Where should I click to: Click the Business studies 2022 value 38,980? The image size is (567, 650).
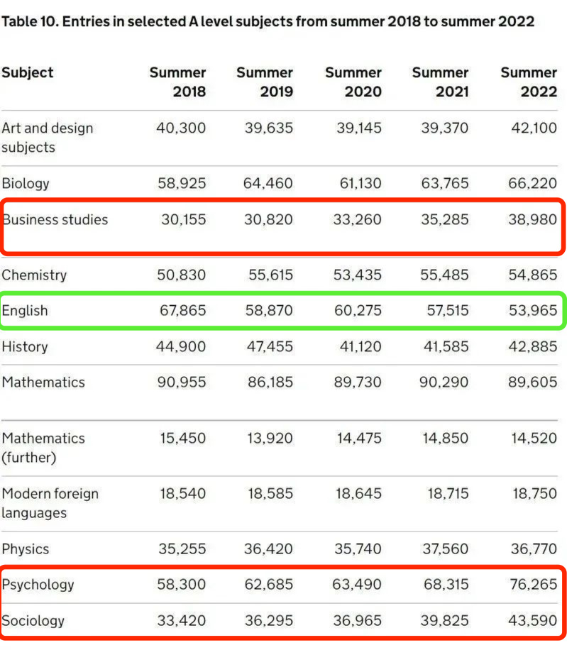[x=534, y=219]
